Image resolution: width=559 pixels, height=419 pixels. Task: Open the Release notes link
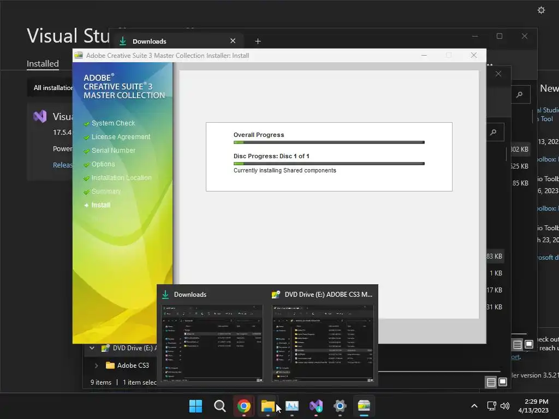coord(62,165)
